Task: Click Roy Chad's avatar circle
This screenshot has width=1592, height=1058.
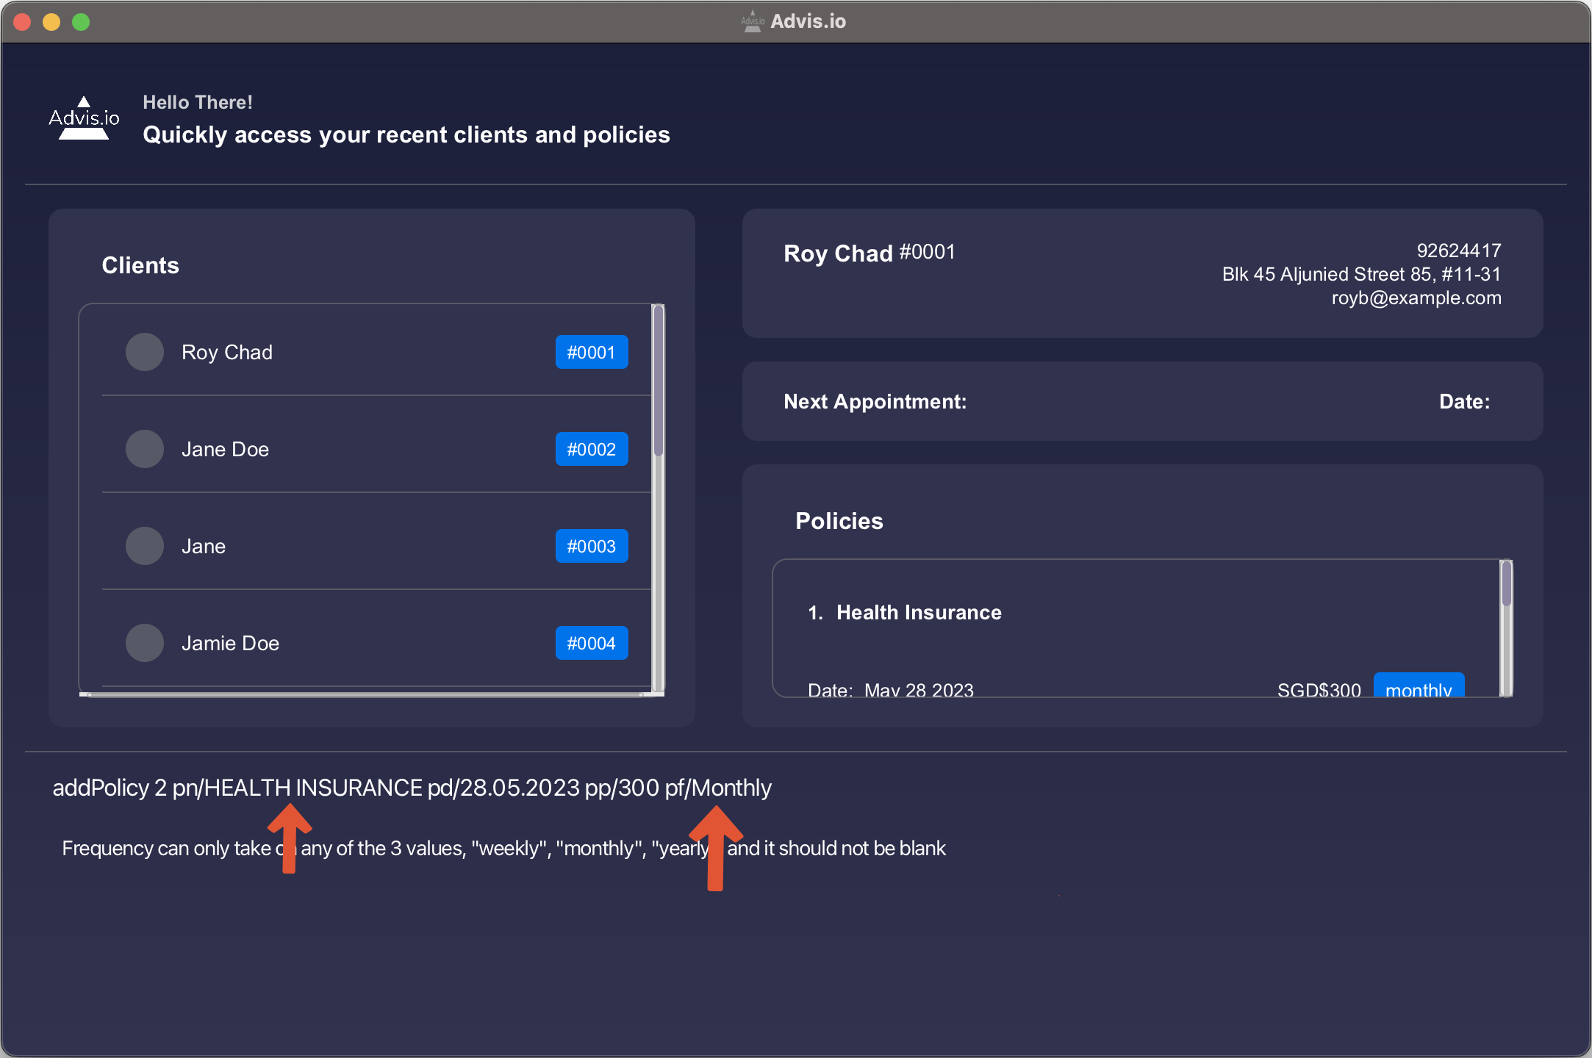Action: [x=145, y=352]
